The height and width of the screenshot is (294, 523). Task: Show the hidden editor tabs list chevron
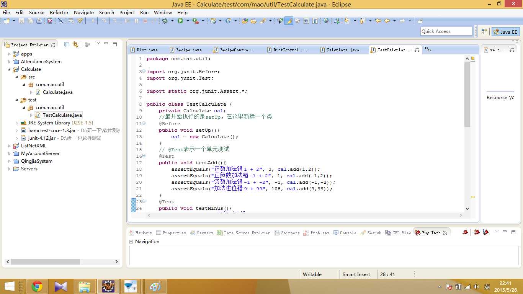coord(428,49)
